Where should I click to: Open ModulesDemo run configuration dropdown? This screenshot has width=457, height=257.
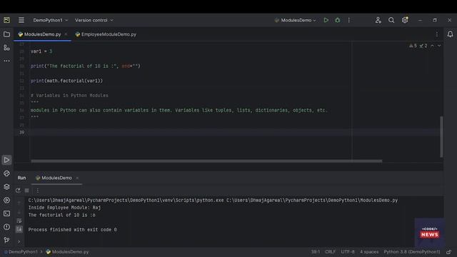click(295, 20)
